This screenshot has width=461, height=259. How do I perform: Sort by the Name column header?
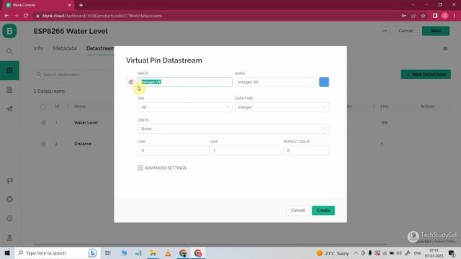(80, 106)
